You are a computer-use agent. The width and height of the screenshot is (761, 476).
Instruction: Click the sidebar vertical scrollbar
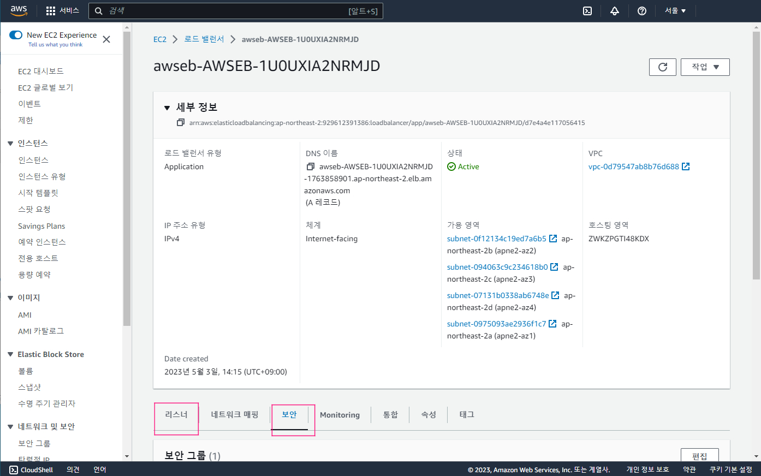127,178
